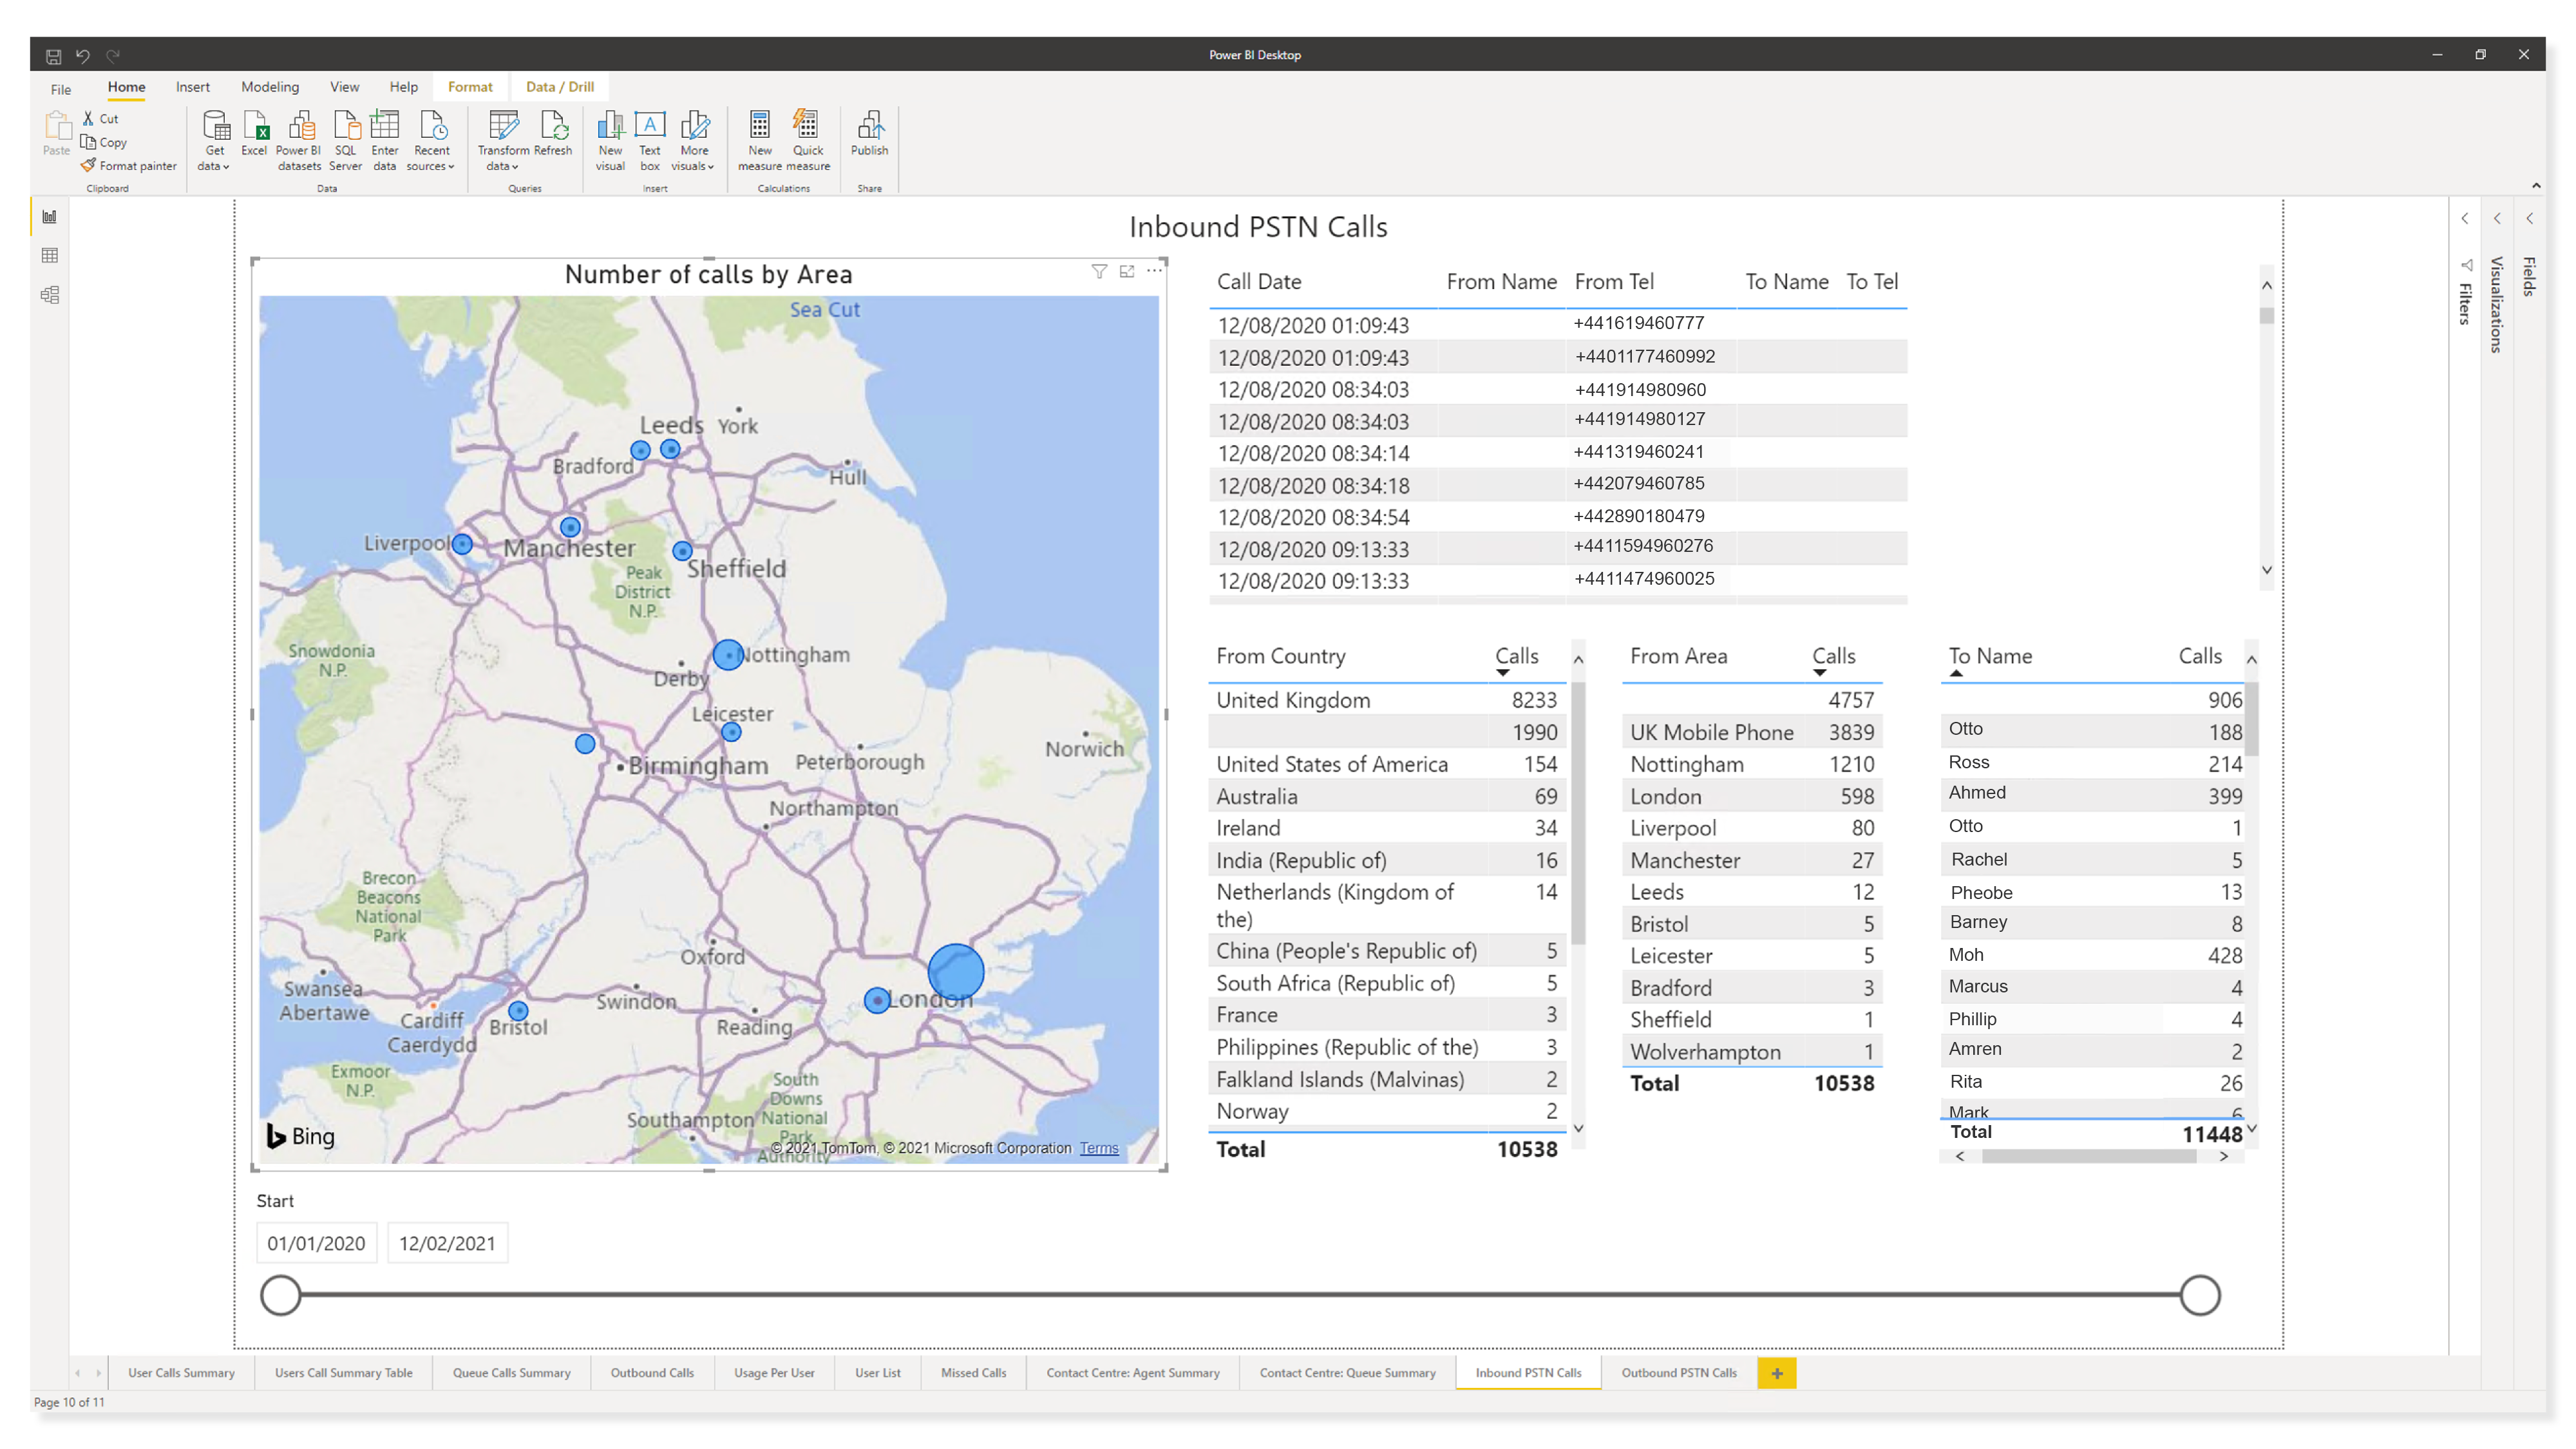Connect to SQL Server data source

345,139
